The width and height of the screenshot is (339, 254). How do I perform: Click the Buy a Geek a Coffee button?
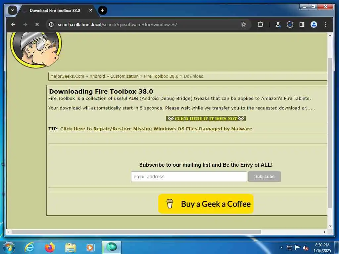coord(206,204)
